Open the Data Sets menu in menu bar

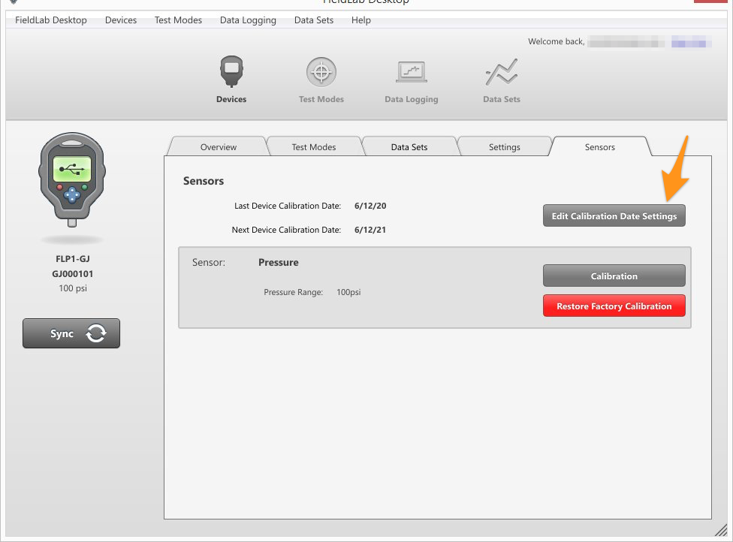click(x=314, y=20)
